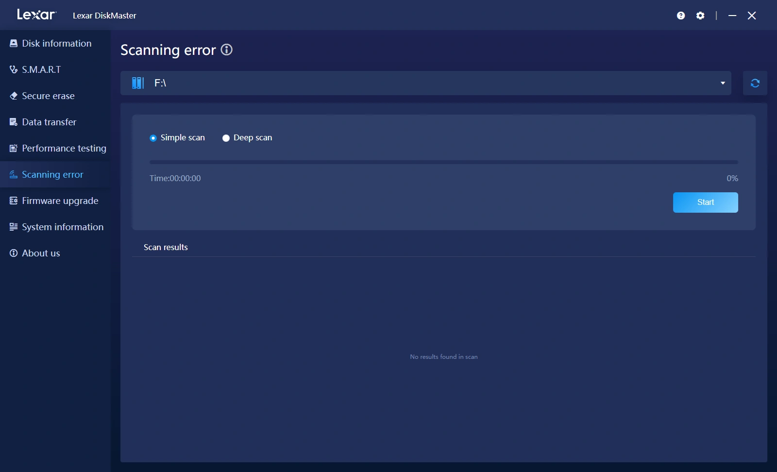Minimize the DiskMaster window
This screenshot has height=472, width=777.
732,16
